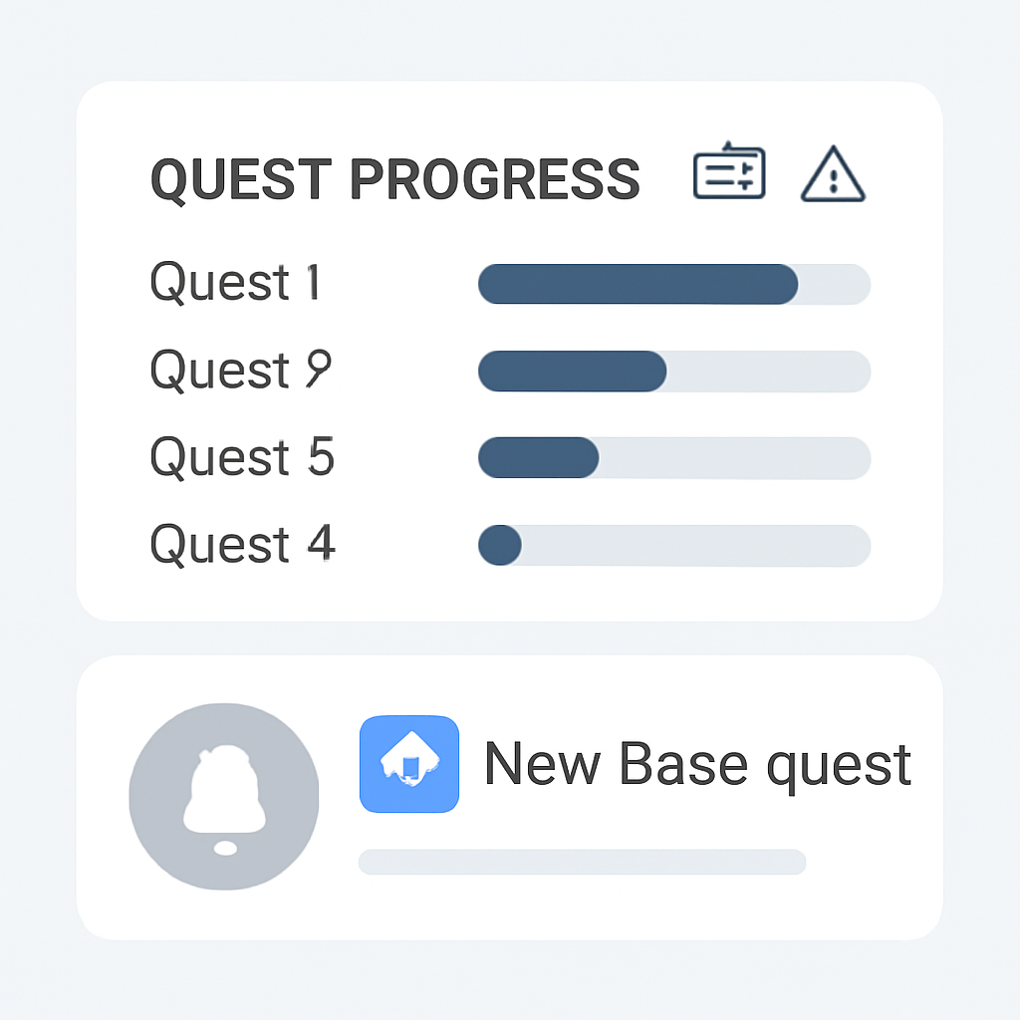Click the empty progress bar under New Base quest

582,862
